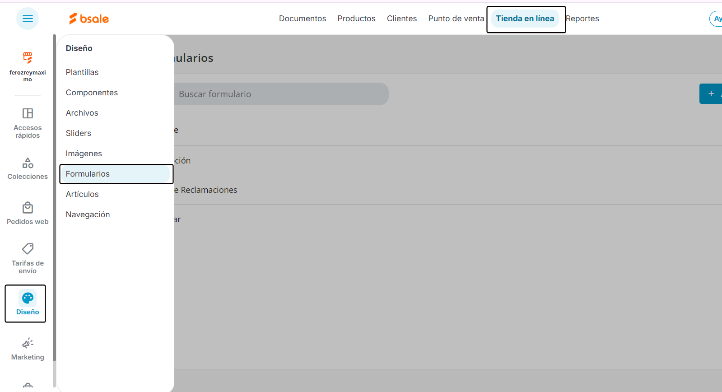Click the blue plus add button
The width and height of the screenshot is (722, 392).
coord(711,93)
